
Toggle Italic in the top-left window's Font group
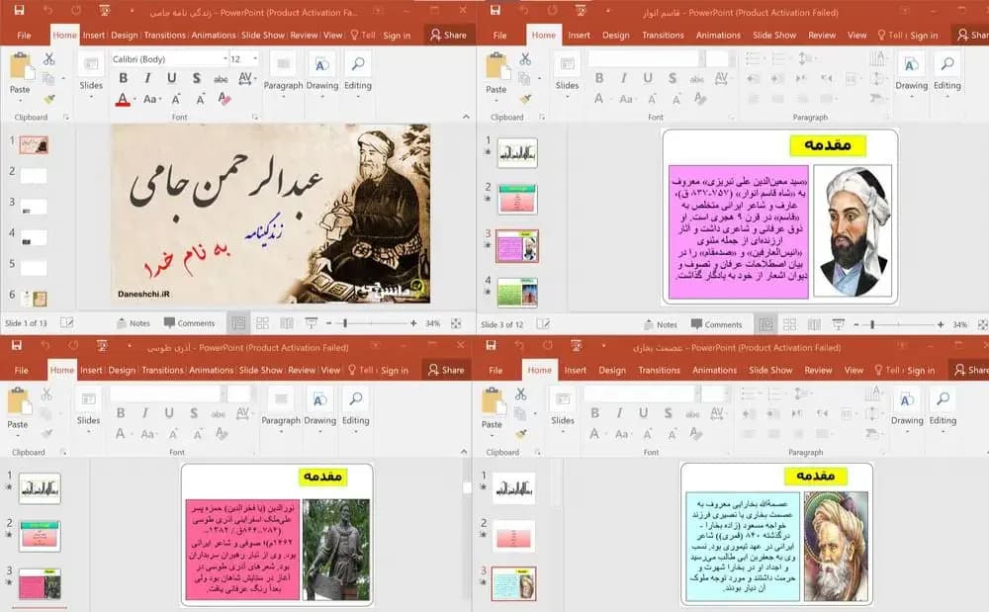coord(147,78)
